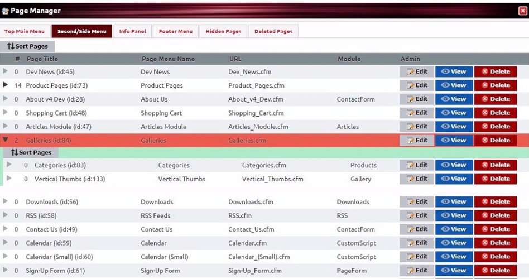Viewport: 529px width, 279px height.
Task: Delete the Categories subpage
Action: tap(496, 165)
